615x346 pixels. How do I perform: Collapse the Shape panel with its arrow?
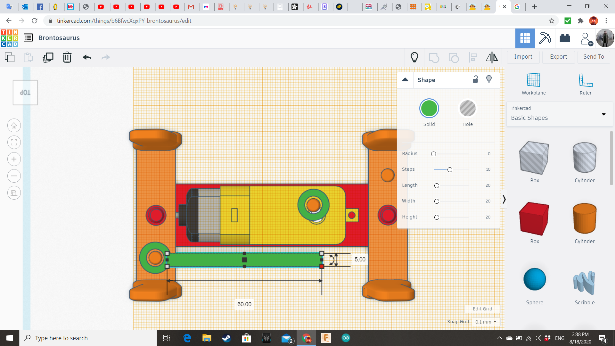coord(405,80)
